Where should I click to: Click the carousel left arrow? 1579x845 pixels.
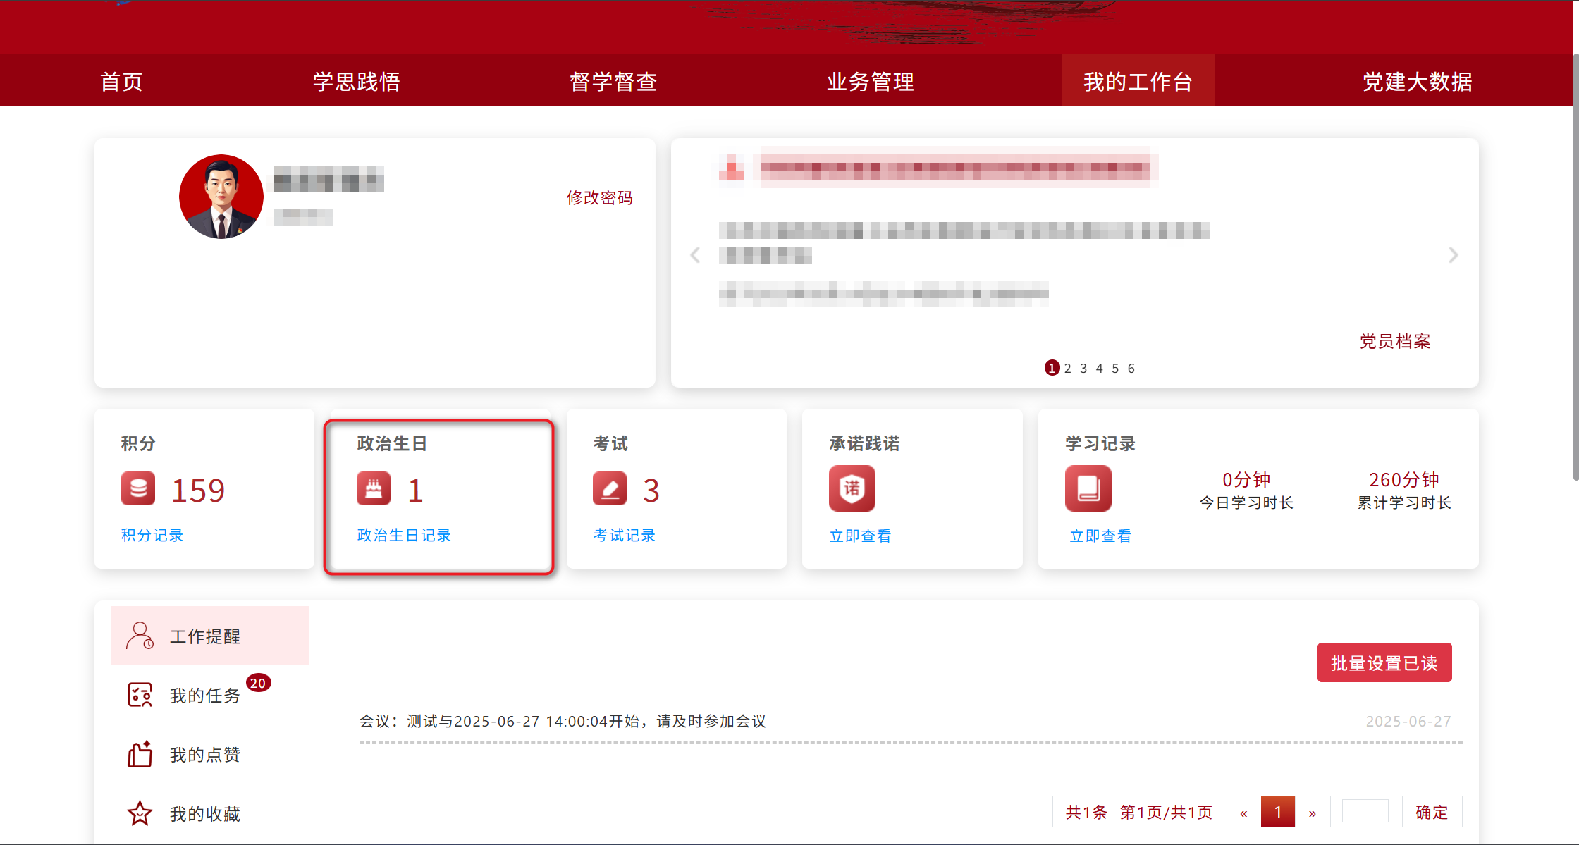695,255
